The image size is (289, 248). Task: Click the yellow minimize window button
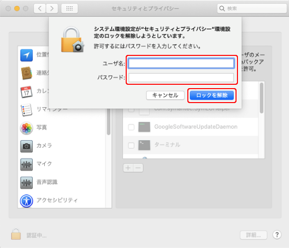[x=17, y=9]
